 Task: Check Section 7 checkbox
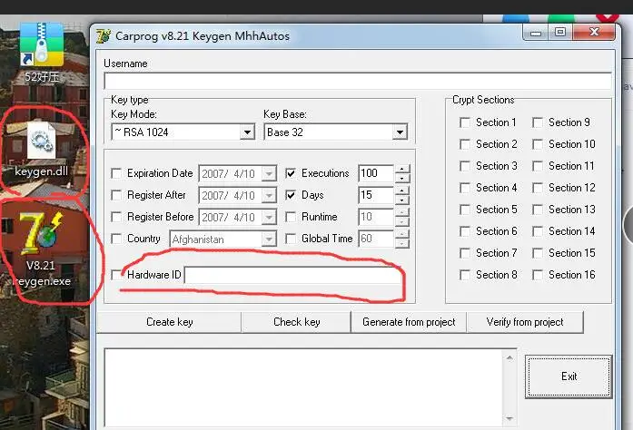tap(465, 253)
